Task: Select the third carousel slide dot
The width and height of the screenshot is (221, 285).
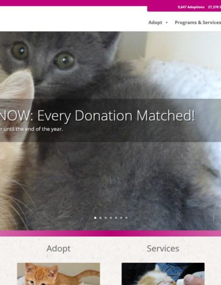Action: point(106,218)
